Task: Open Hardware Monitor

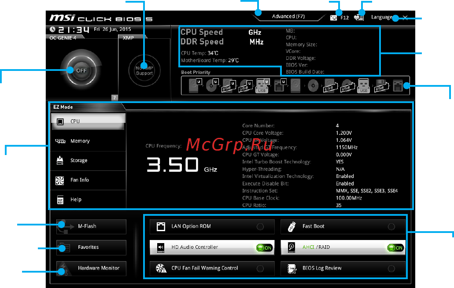Action: pyautogui.click(x=91, y=268)
